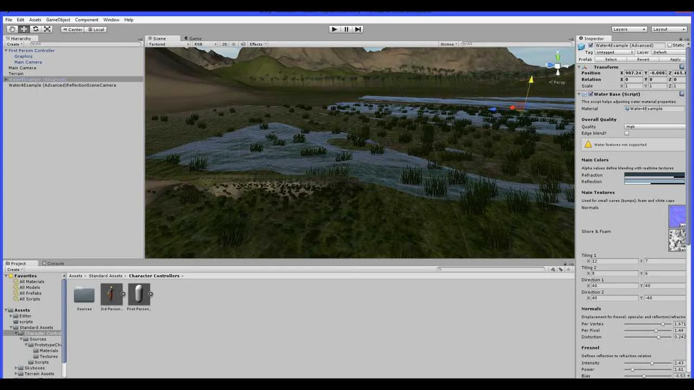Click the Normals texture thumbnail
Image resolution: width=694 pixels, height=390 pixels.
point(677,216)
